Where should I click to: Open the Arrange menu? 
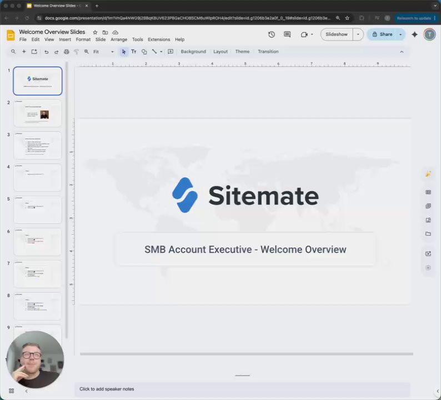[x=119, y=39]
